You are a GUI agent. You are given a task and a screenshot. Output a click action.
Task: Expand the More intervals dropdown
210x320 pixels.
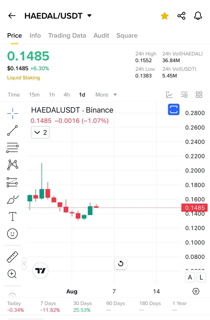point(106,95)
